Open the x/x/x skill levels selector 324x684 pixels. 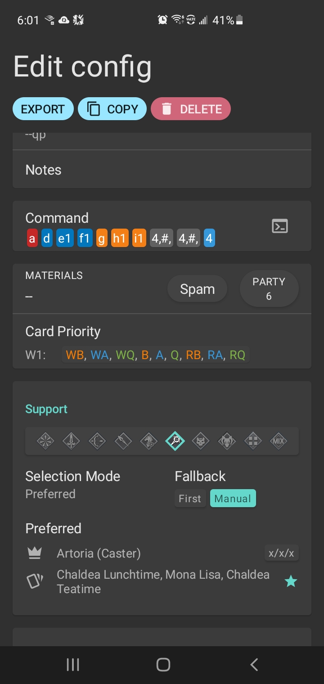pyautogui.click(x=281, y=553)
